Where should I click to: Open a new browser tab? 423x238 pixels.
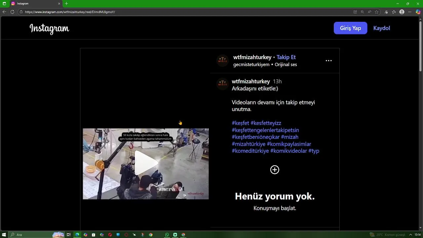66,4
